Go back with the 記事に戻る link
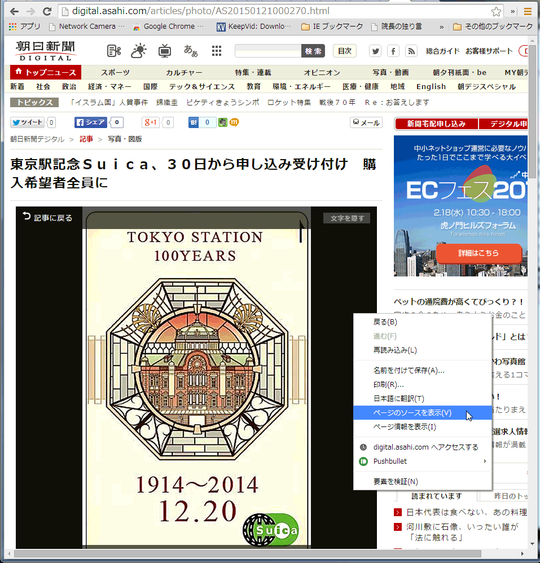Image resolution: width=540 pixels, height=563 pixels. [x=47, y=218]
